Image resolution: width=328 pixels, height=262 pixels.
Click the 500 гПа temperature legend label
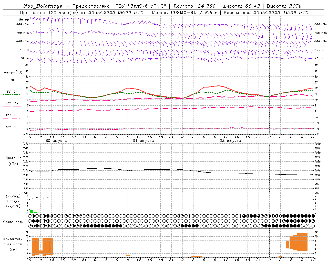pyautogui.click(x=12, y=127)
